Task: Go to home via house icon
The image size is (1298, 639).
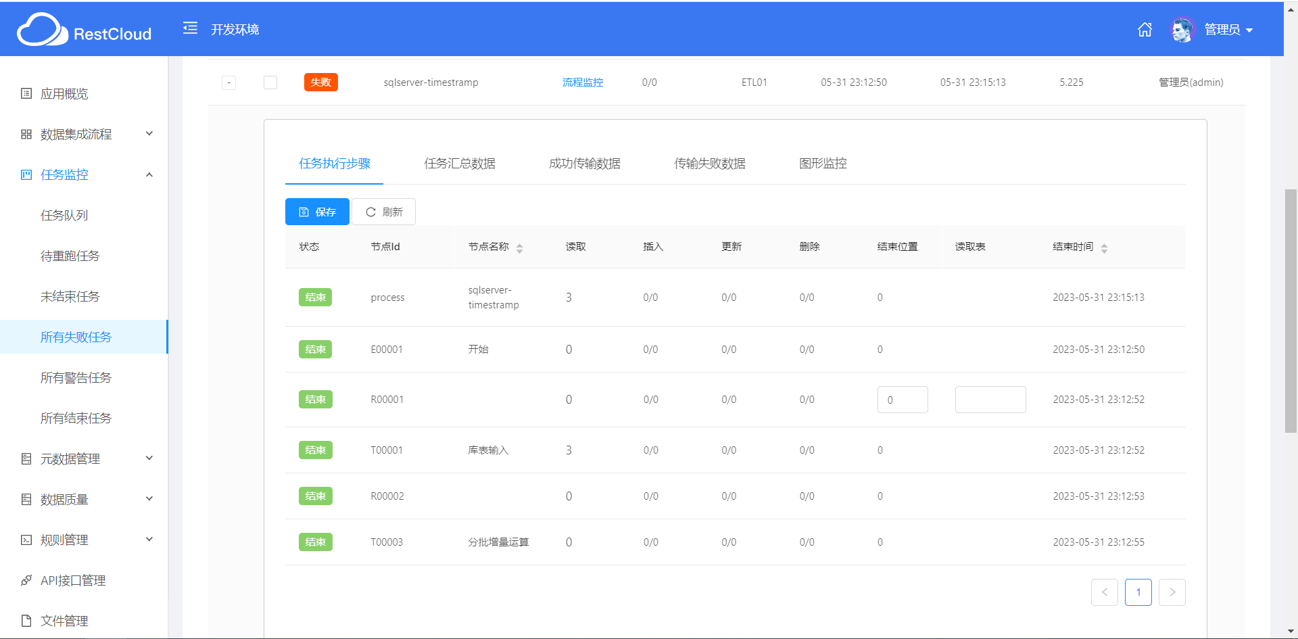Action: pos(1145,30)
